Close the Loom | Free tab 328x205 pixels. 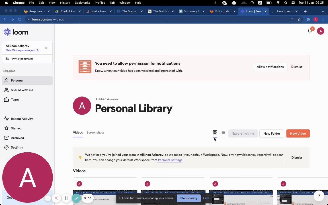(265, 11)
